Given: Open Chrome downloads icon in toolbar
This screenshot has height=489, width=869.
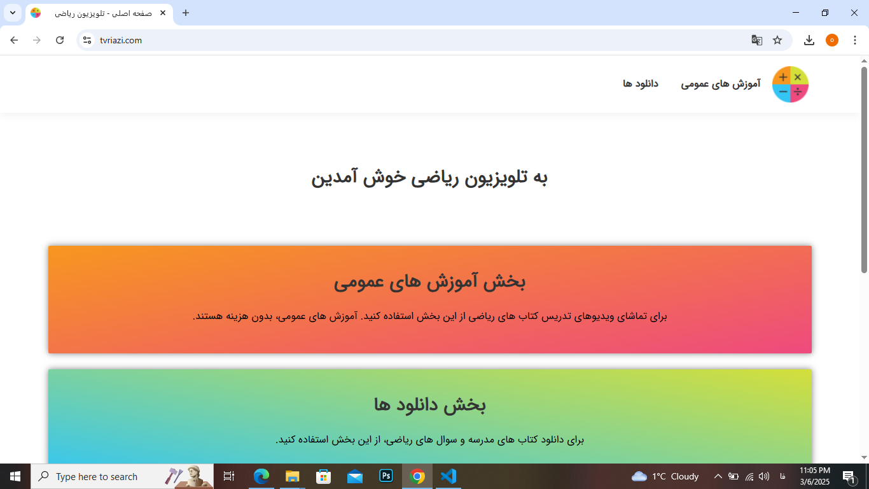Looking at the screenshot, I should point(809,40).
